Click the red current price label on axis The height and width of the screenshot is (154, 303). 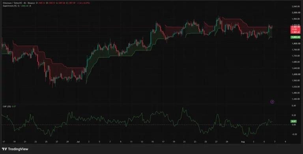296,30
